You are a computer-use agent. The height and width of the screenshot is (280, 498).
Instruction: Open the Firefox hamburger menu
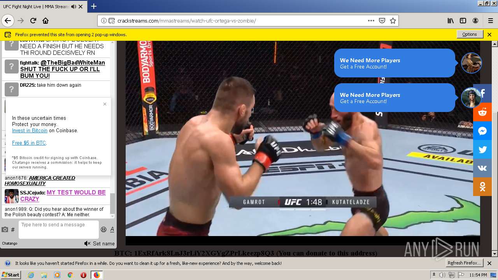tap(490, 21)
